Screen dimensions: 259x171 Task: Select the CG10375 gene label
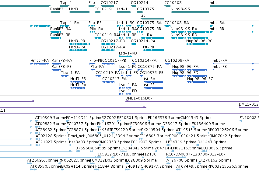[145, 9]
